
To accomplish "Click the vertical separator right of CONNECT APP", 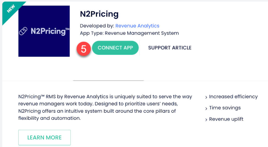I will tap(140, 48).
